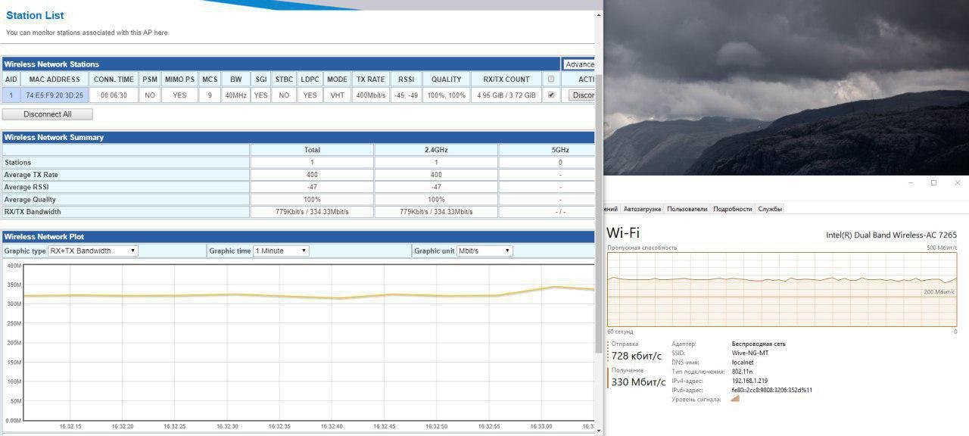Screen dimensions: 969x436
Task: Click the browser scrollbar down arrow
Action: 599,431
